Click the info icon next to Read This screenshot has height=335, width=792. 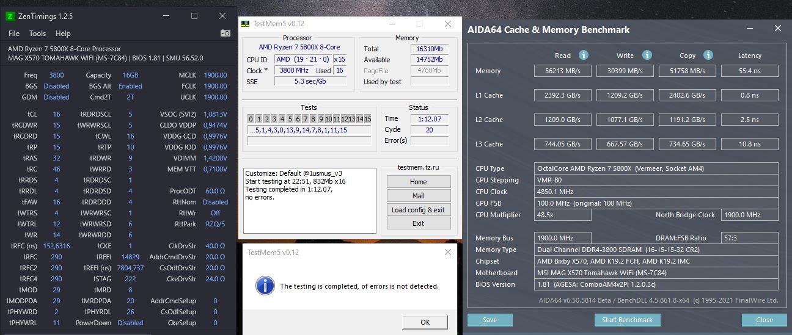(584, 55)
